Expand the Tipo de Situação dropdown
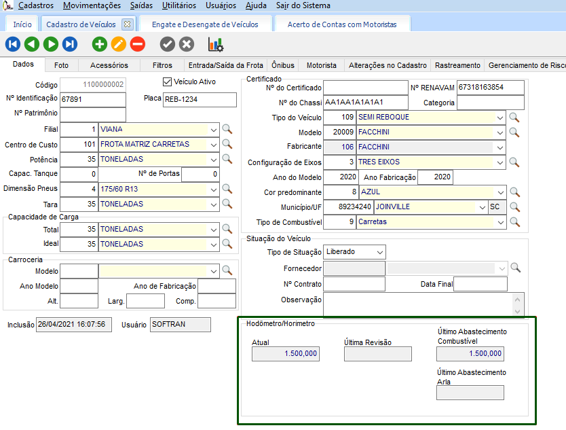 pyautogui.click(x=379, y=252)
